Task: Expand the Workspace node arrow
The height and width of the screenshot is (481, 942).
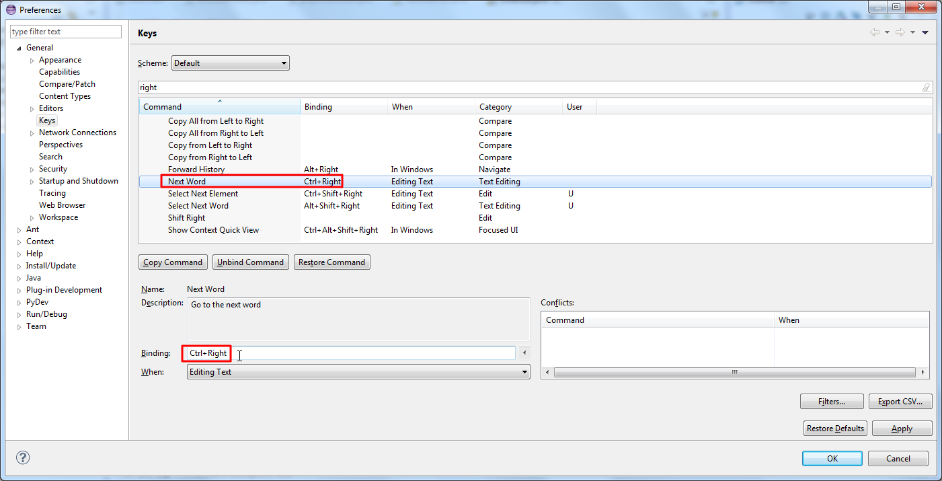Action: tap(32, 218)
